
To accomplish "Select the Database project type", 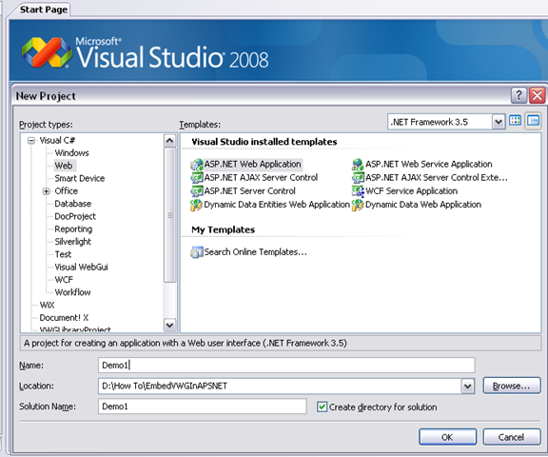I will [73, 204].
